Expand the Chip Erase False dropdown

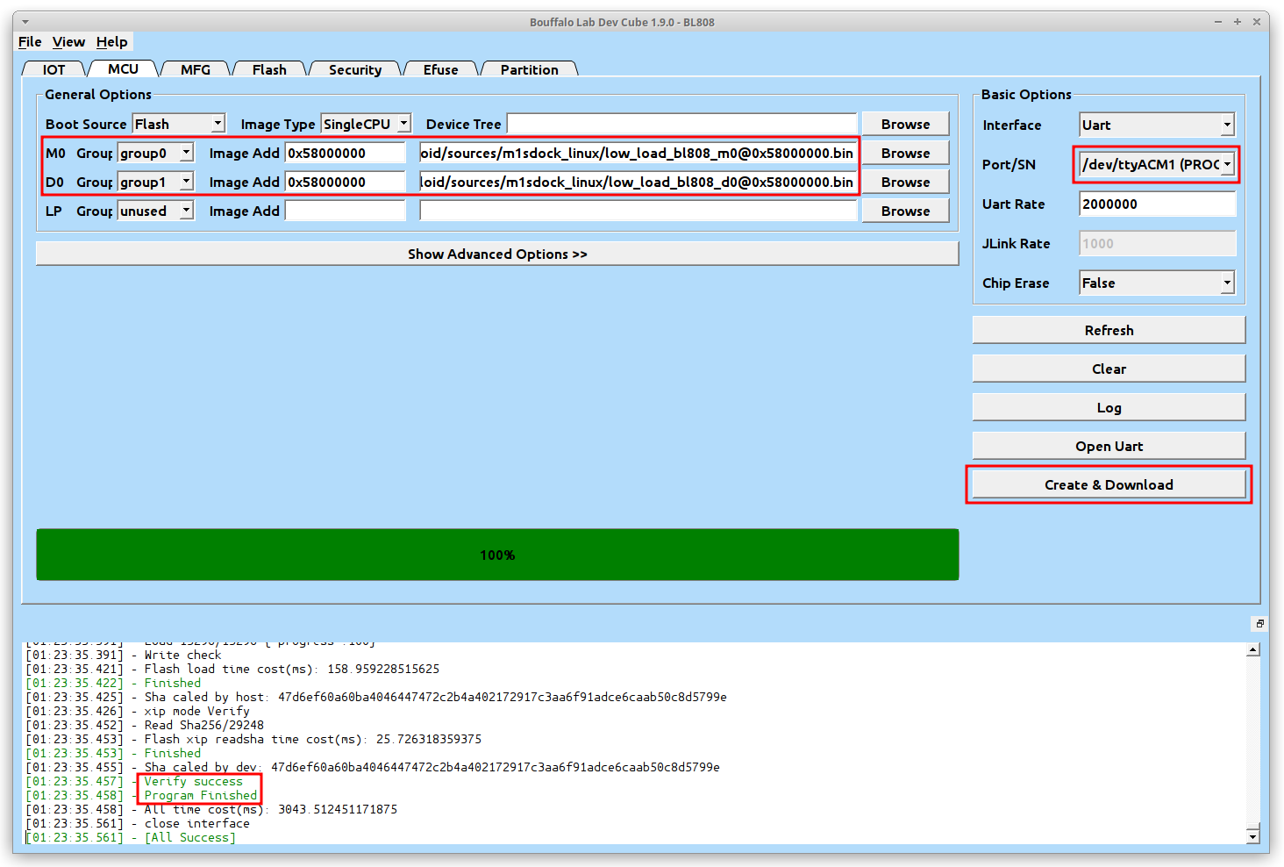[1157, 283]
